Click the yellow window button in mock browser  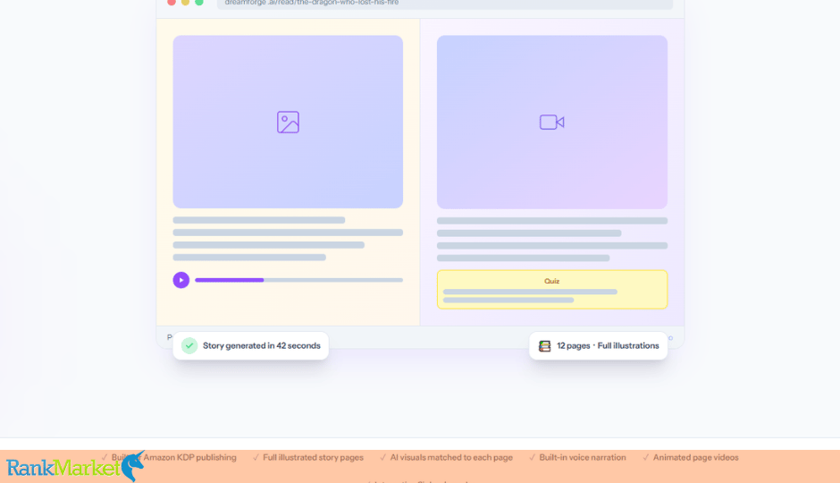[x=185, y=2]
